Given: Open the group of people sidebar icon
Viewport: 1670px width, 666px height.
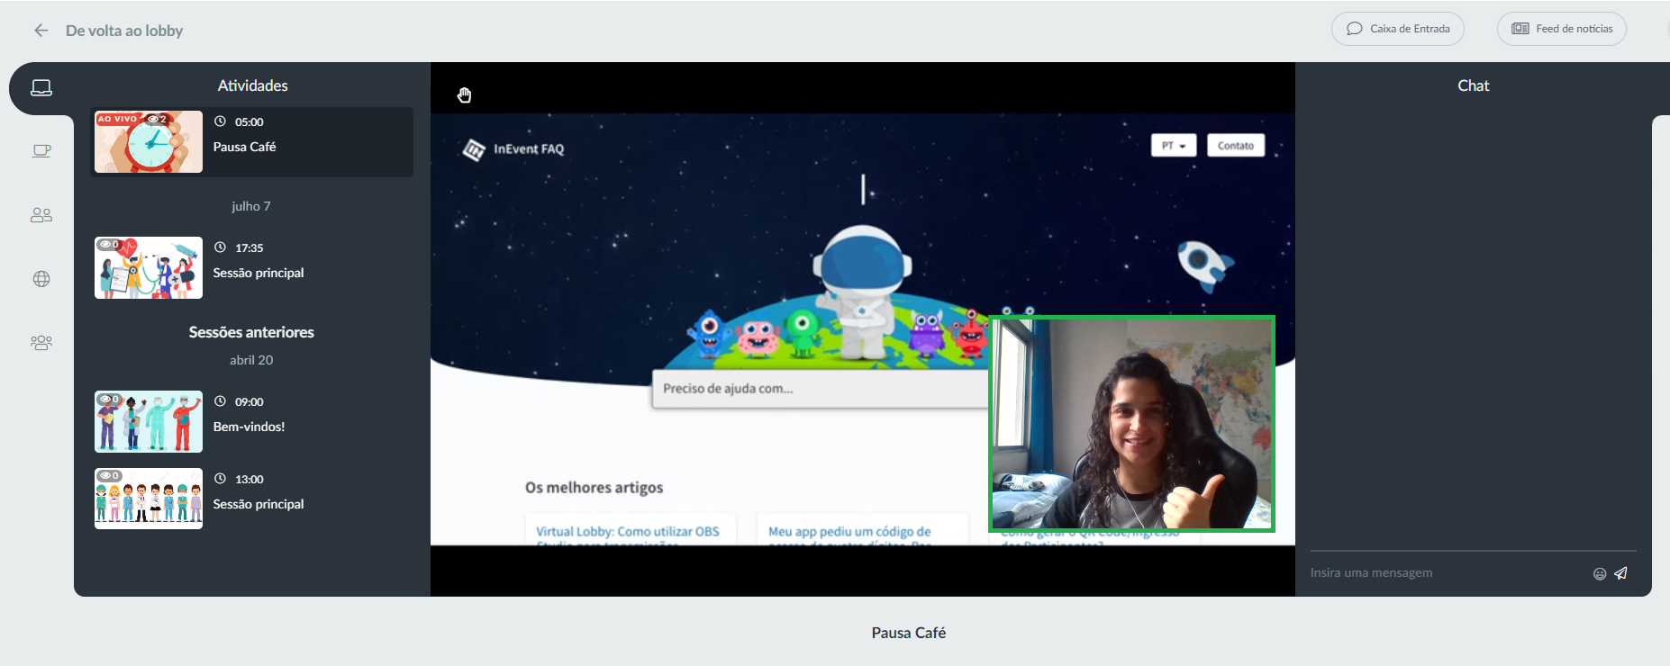Looking at the screenshot, I should pyautogui.click(x=41, y=343).
